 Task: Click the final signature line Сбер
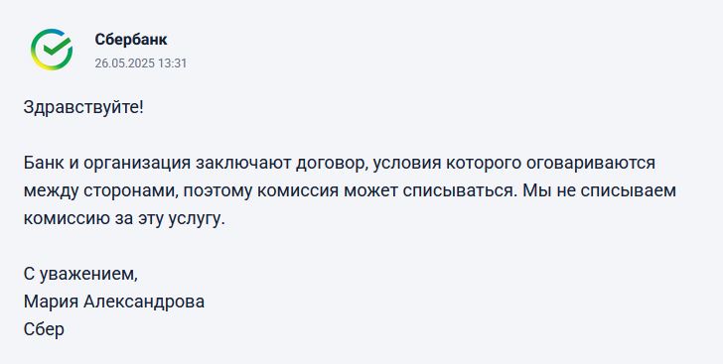44,330
